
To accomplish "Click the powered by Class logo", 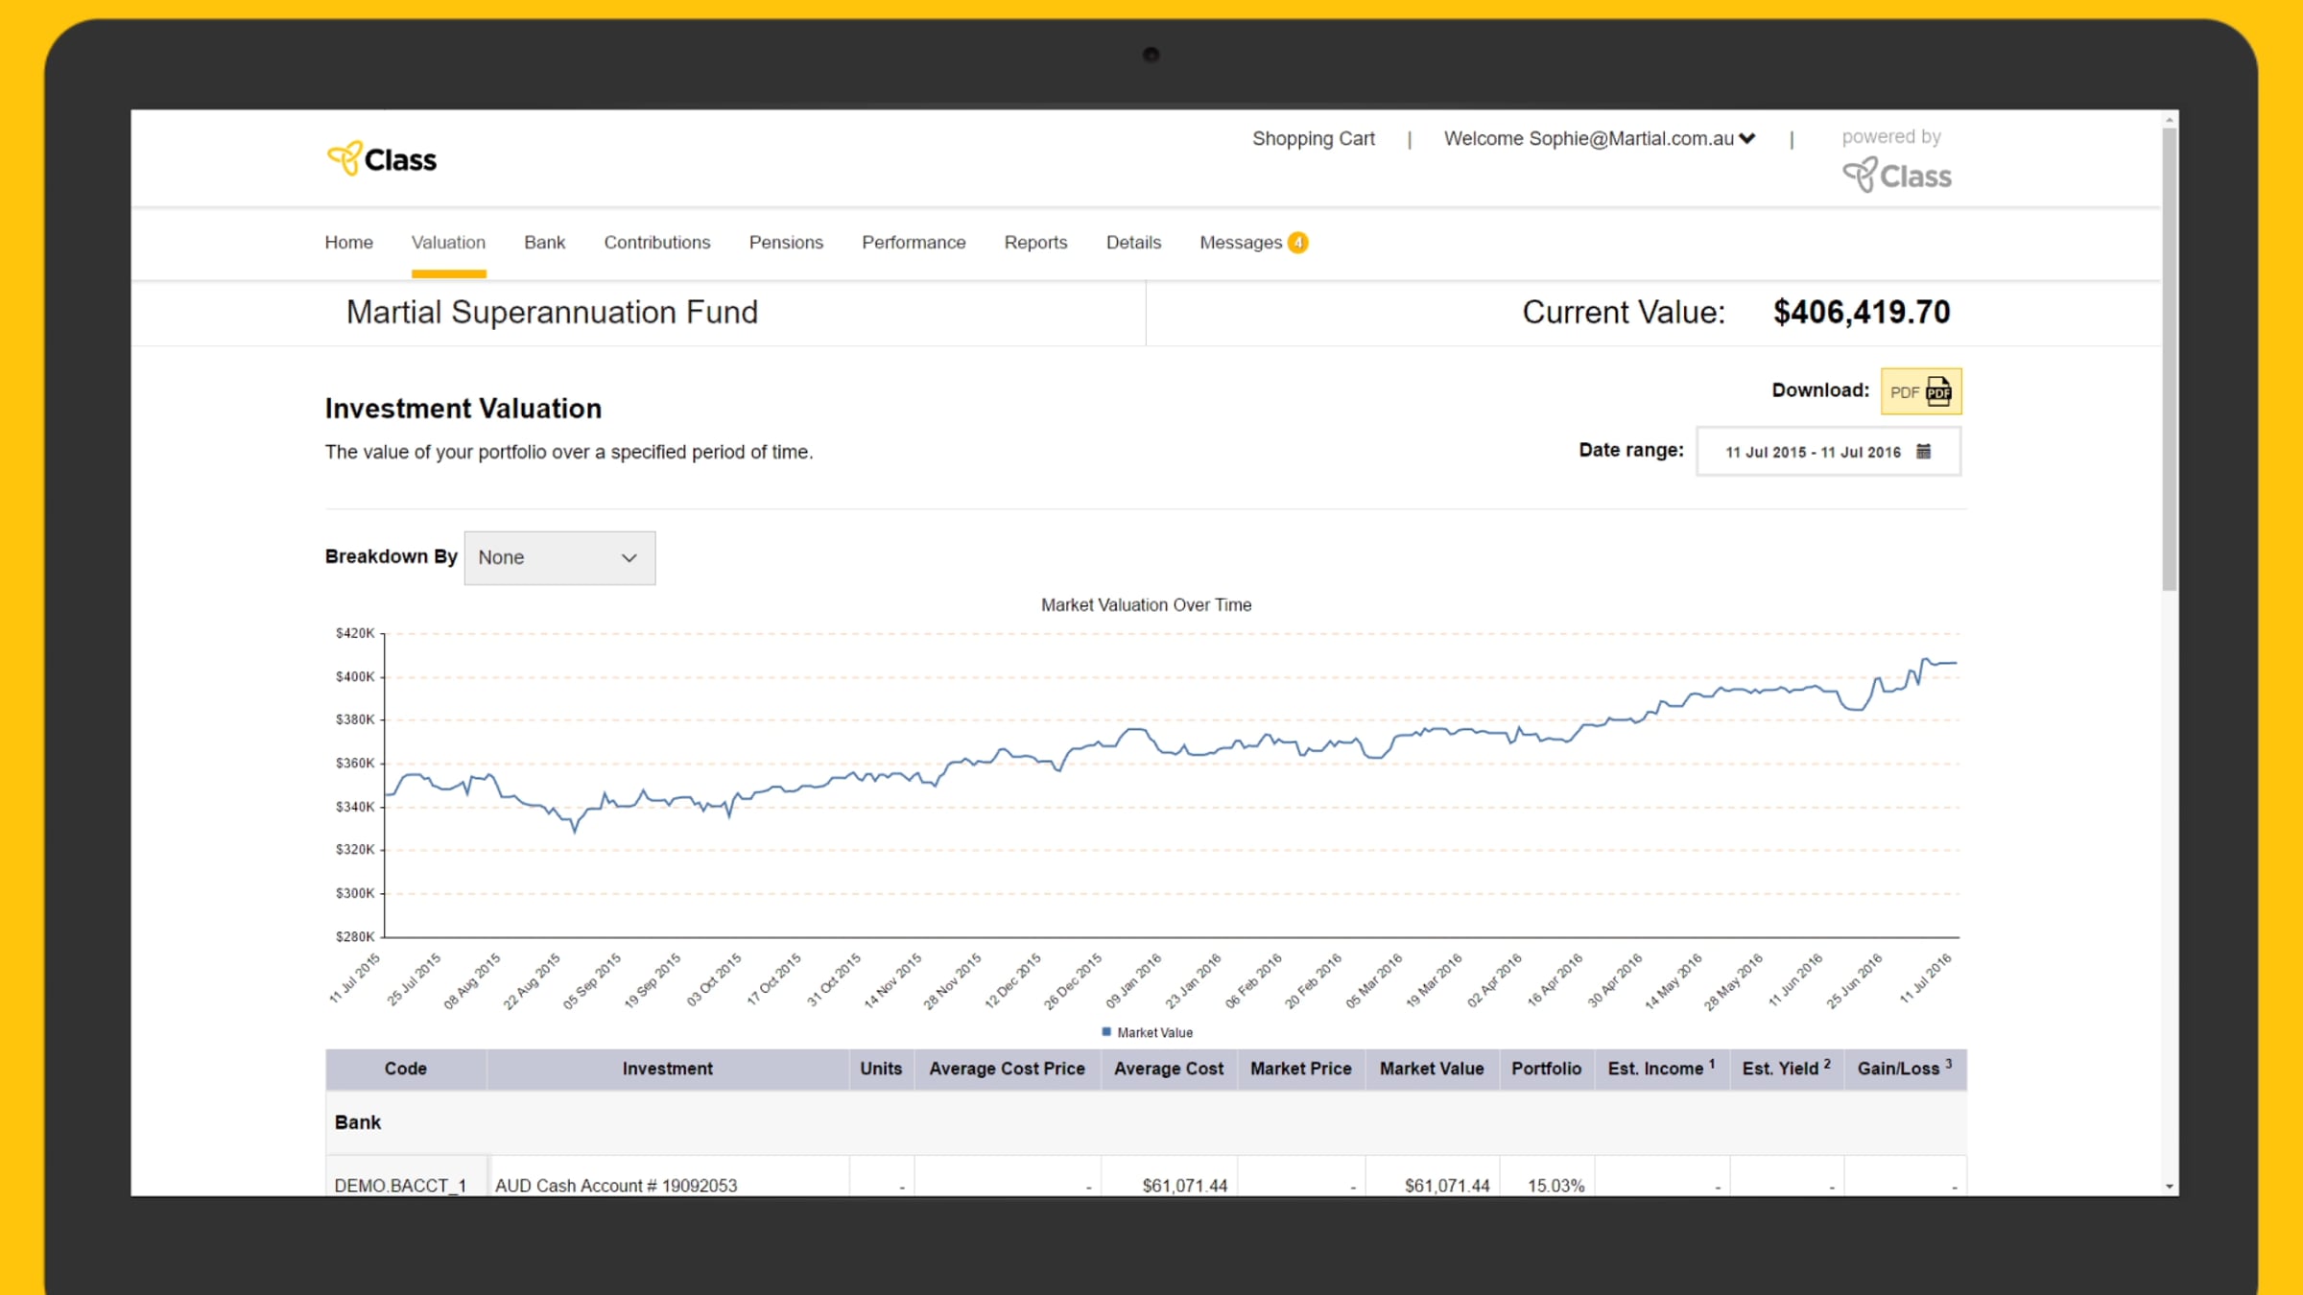I will pyautogui.click(x=1897, y=176).
